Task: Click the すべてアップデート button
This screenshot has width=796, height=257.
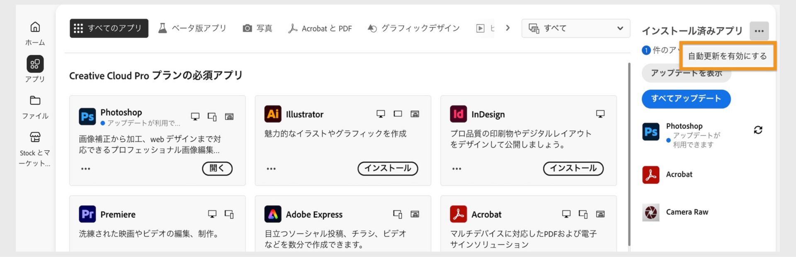Action: tap(686, 99)
